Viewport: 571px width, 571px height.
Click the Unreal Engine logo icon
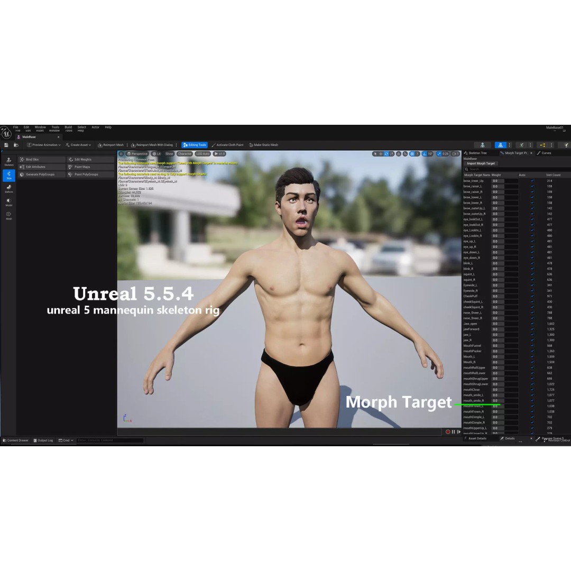pos(6,133)
